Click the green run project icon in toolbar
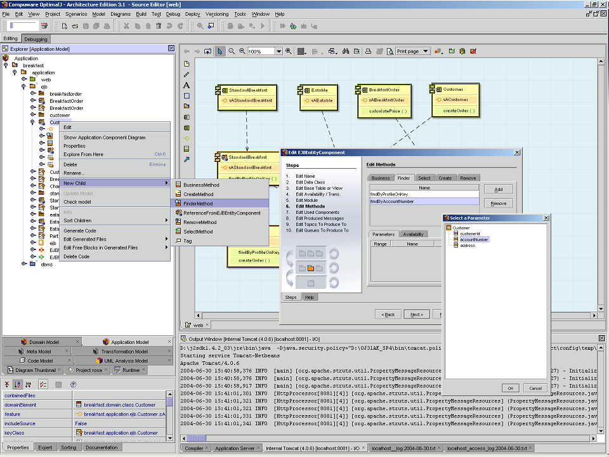This screenshot has width=609, height=457. coord(293,26)
